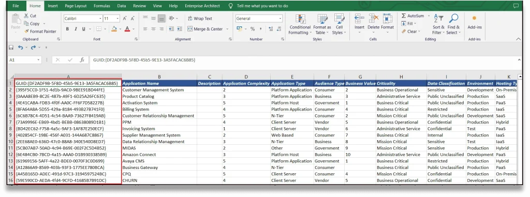530x197 pixels.
Task: Toggle Italic formatting
Action: tap(76, 29)
